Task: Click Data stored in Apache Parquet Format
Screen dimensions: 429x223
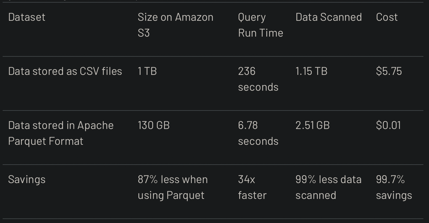Action: pyautogui.click(x=61, y=133)
